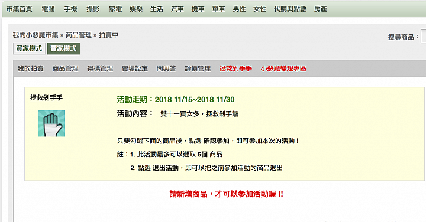Click the bandaged hand event icon
Screen dimensions: 426x222
[51, 123]
